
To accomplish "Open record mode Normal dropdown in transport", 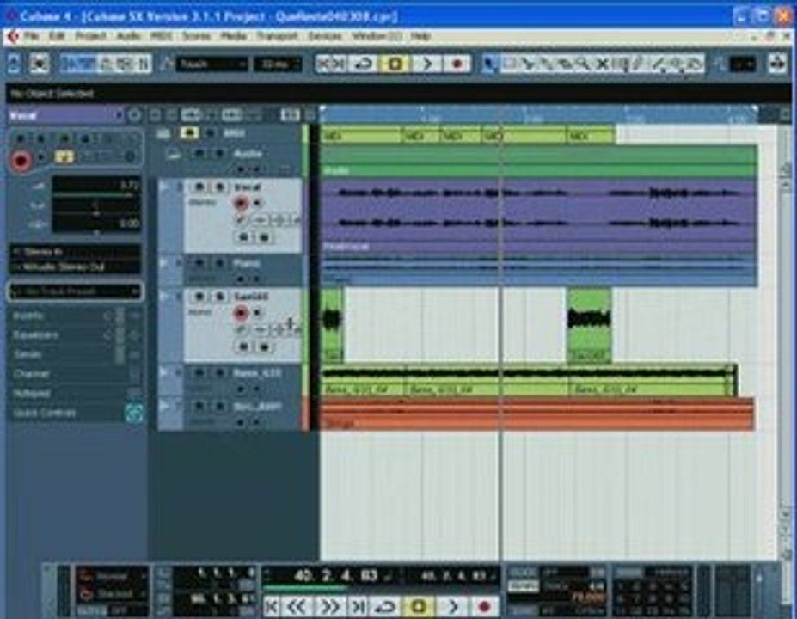I will (113, 577).
